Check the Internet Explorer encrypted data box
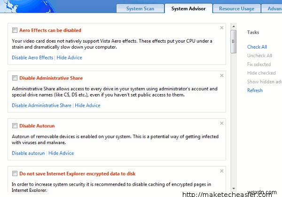The image size is (282, 197). click(x=15, y=174)
